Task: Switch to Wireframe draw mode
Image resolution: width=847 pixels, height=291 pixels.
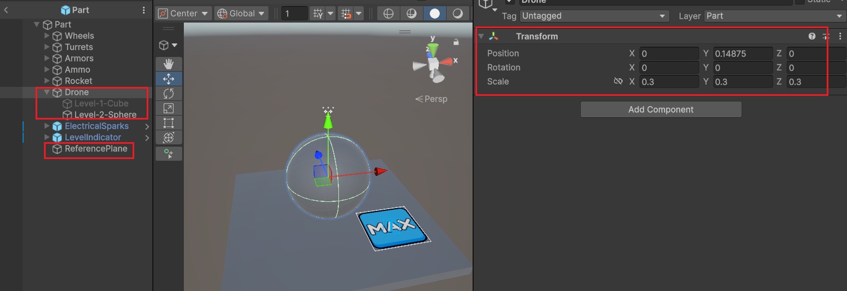Action: pyautogui.click(x=388, y=14)
